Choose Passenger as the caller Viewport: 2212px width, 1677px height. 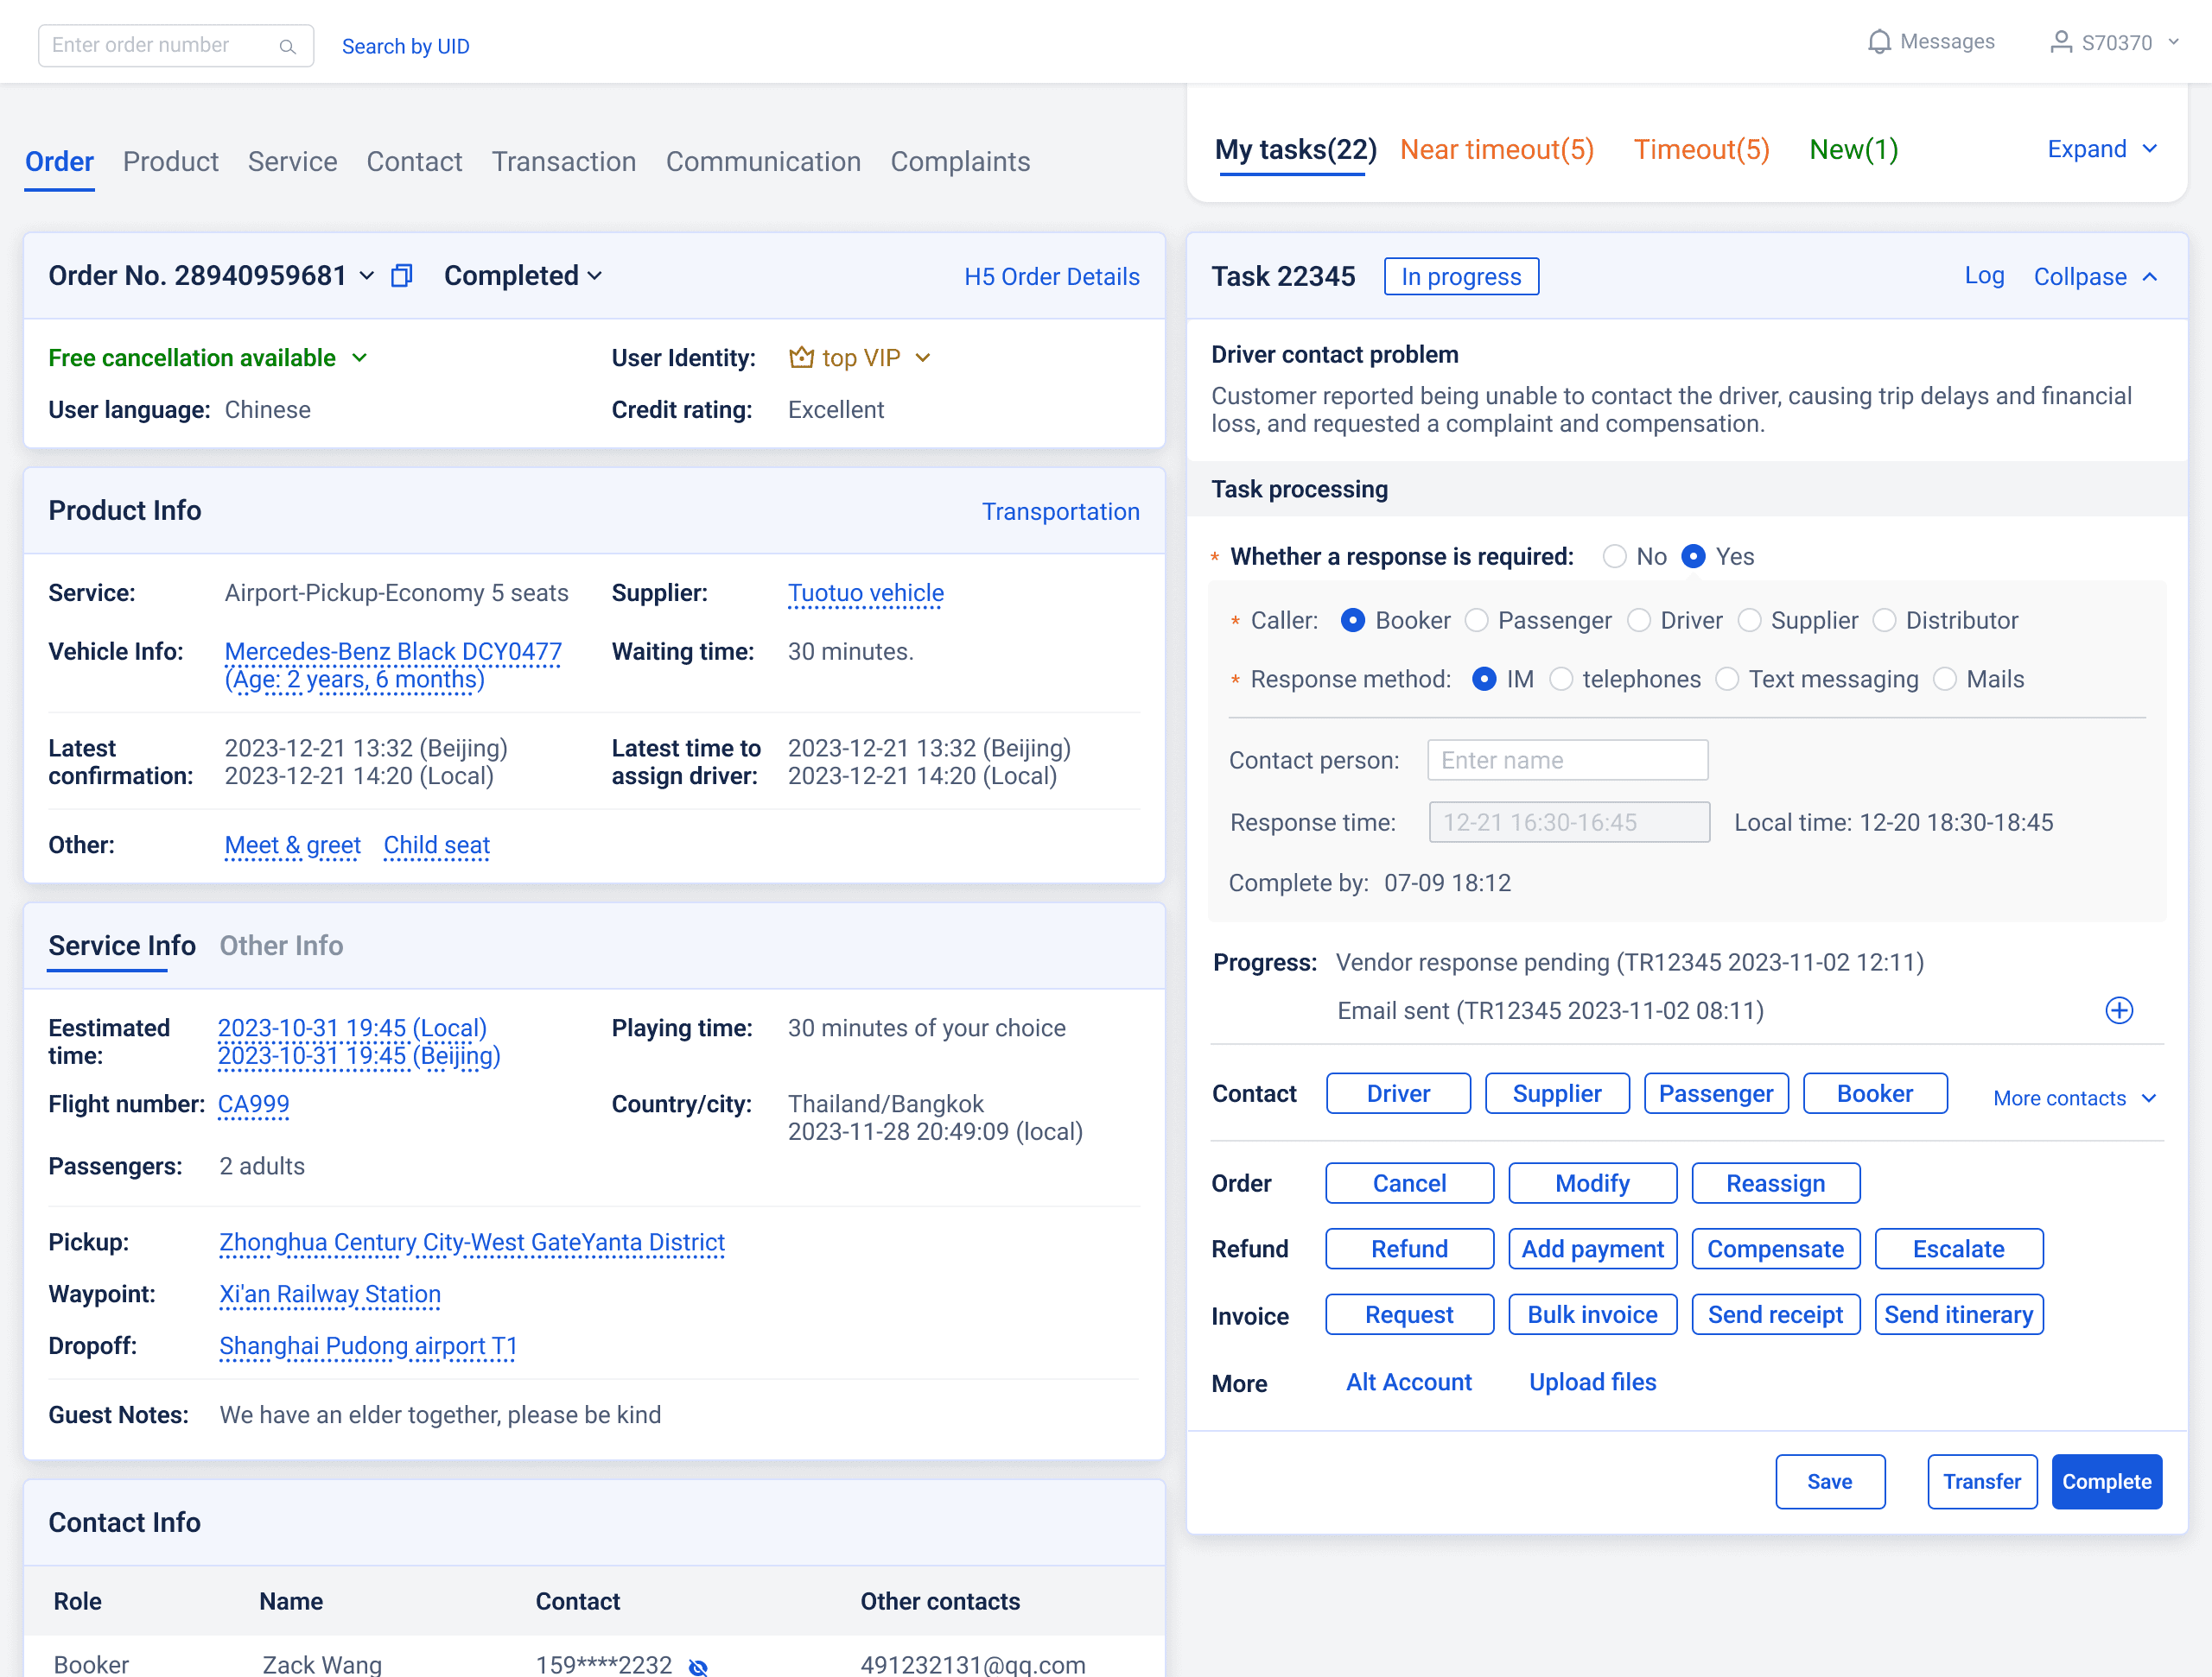(x=1477, y=621)
